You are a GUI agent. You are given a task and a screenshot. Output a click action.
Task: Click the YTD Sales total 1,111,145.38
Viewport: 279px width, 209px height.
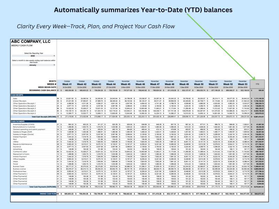tap(259, 99)
